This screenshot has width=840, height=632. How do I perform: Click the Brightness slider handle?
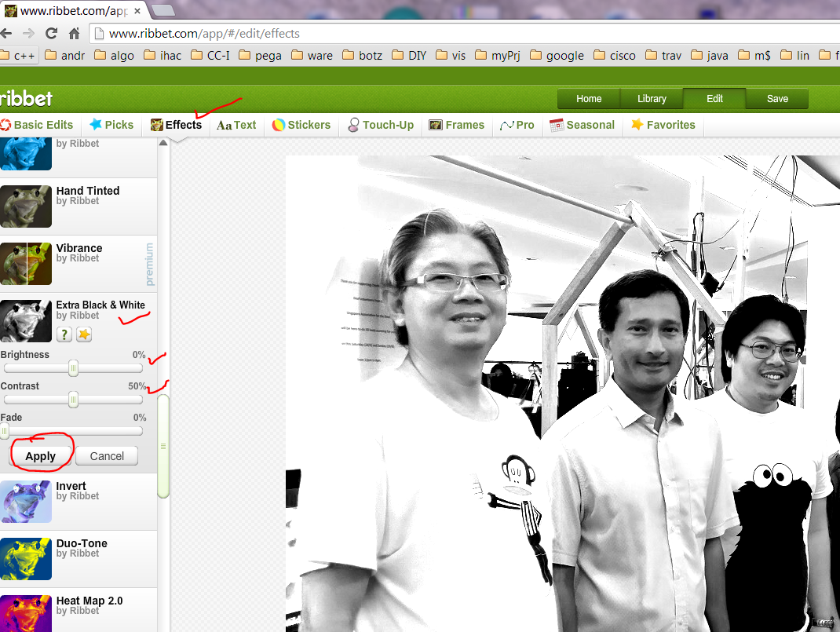[73, 368]
